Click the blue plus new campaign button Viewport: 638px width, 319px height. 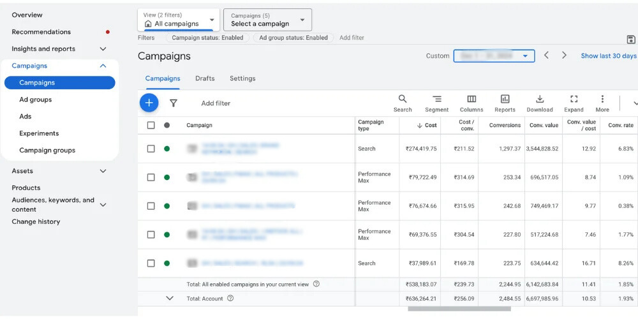point(149,103)
